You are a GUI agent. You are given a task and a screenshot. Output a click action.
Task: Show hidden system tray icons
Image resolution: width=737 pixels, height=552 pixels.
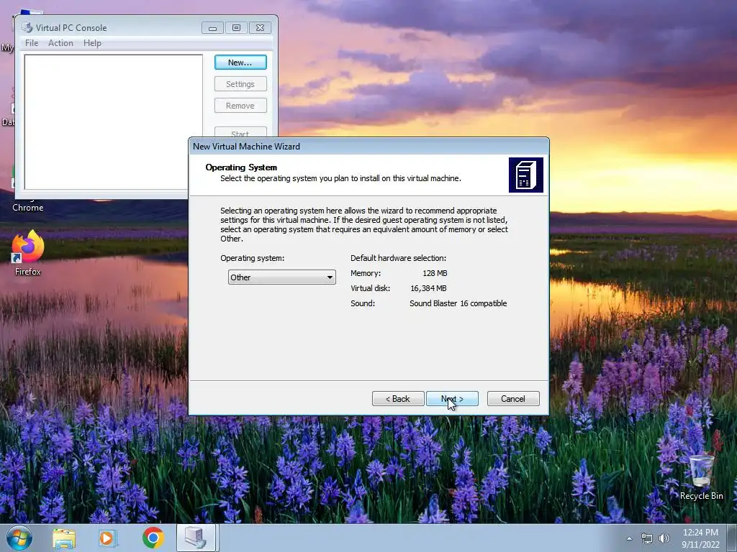(629, 538)
